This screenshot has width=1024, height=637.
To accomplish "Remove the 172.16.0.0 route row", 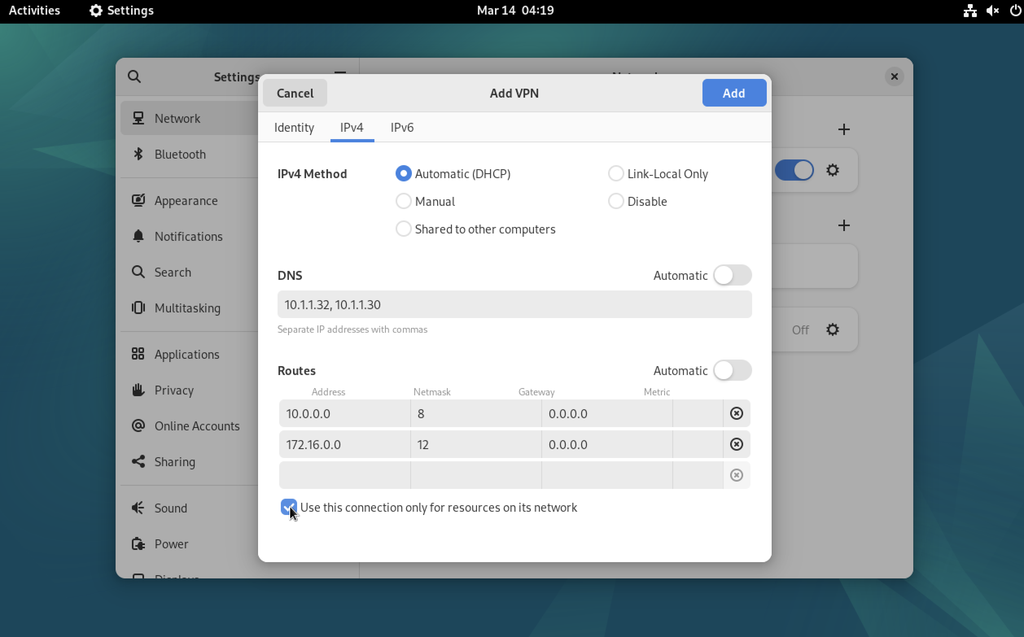I will 736,444.
